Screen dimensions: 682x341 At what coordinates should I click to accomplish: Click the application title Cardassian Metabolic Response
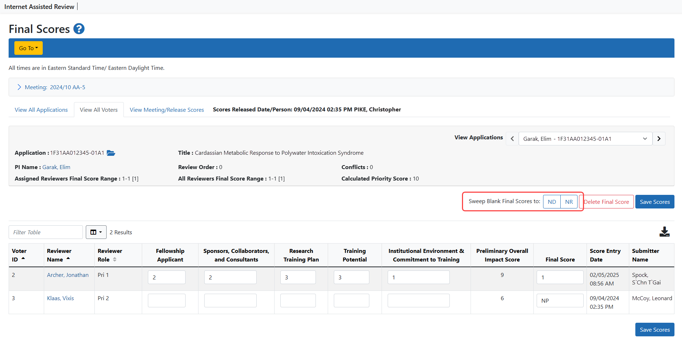279,153
